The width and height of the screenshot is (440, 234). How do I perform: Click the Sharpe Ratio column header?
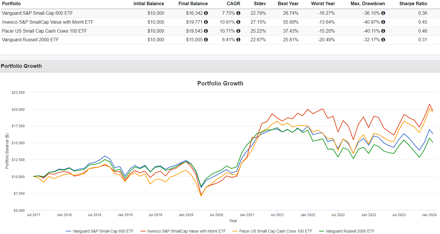[413, 3]
